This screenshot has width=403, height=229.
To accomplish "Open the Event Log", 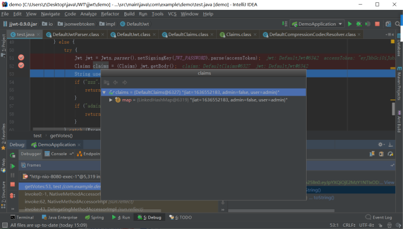I will pyautogui.click(x=378, y=217).
